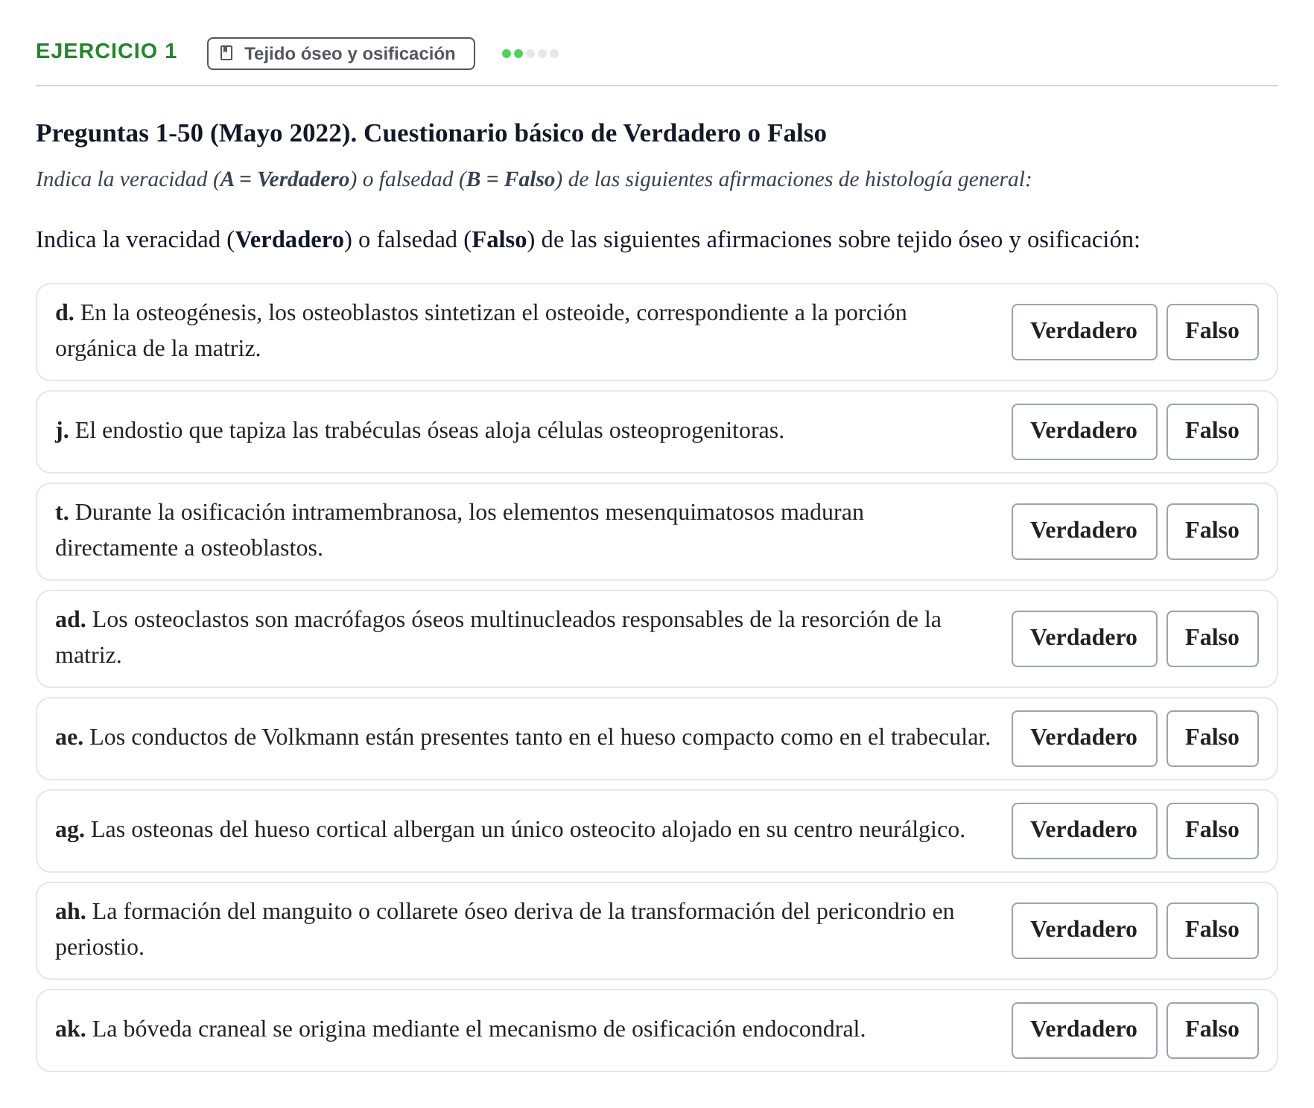The width and height of the screenshot is (1314, 1108).
Task: Click statement ad text about macrófagos óseos
Action: click(498, 637)
